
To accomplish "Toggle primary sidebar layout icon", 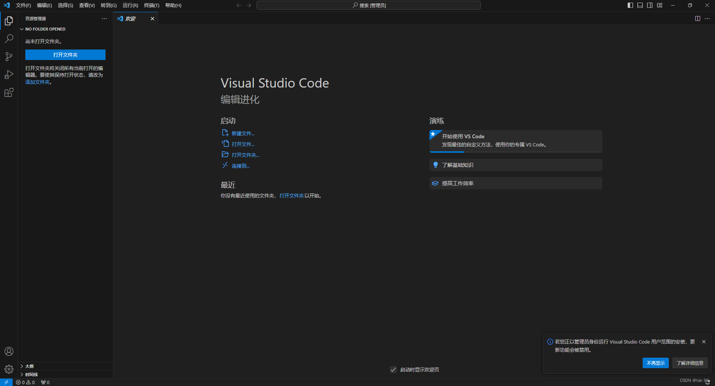I will pyautogui.click(x=630, y=5).
